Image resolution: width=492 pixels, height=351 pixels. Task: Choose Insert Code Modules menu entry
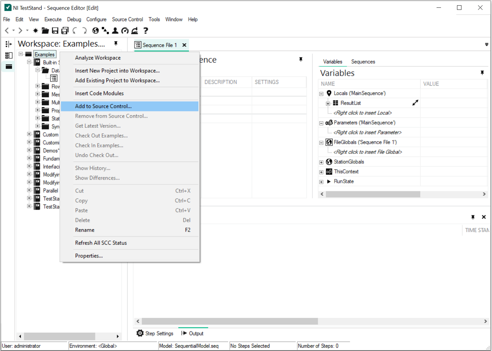click(130, 93)
